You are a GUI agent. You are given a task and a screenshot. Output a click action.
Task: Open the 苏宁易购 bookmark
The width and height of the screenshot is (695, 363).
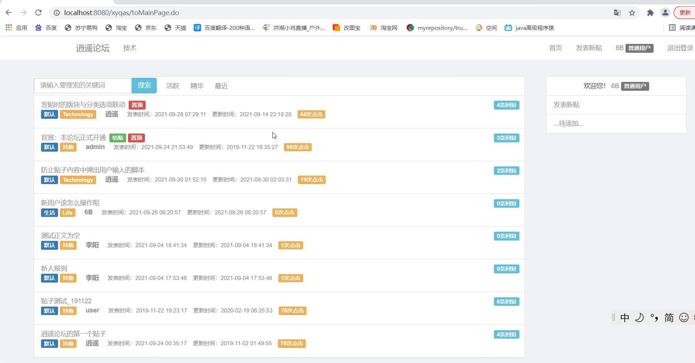pyautogui.click(x=81, y=28)
